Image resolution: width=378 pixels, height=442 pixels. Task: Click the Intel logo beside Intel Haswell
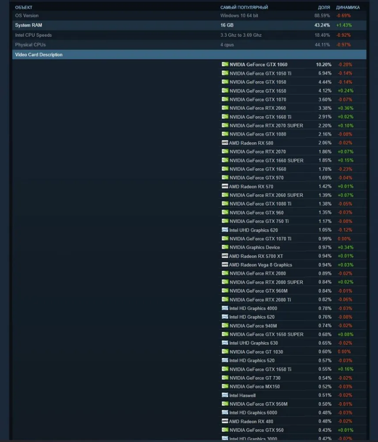coord(225,395)
